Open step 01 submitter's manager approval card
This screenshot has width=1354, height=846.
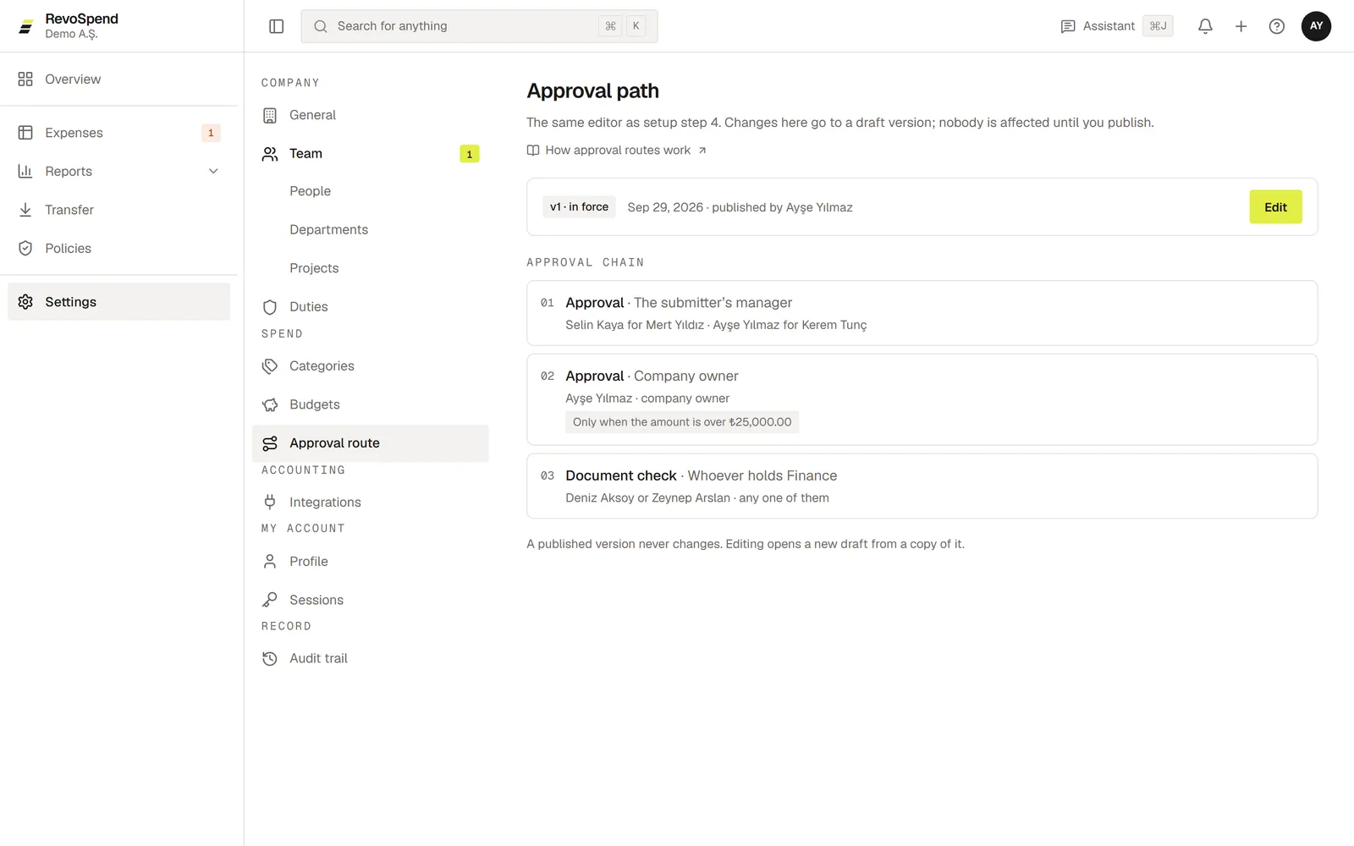pos(922,313)
